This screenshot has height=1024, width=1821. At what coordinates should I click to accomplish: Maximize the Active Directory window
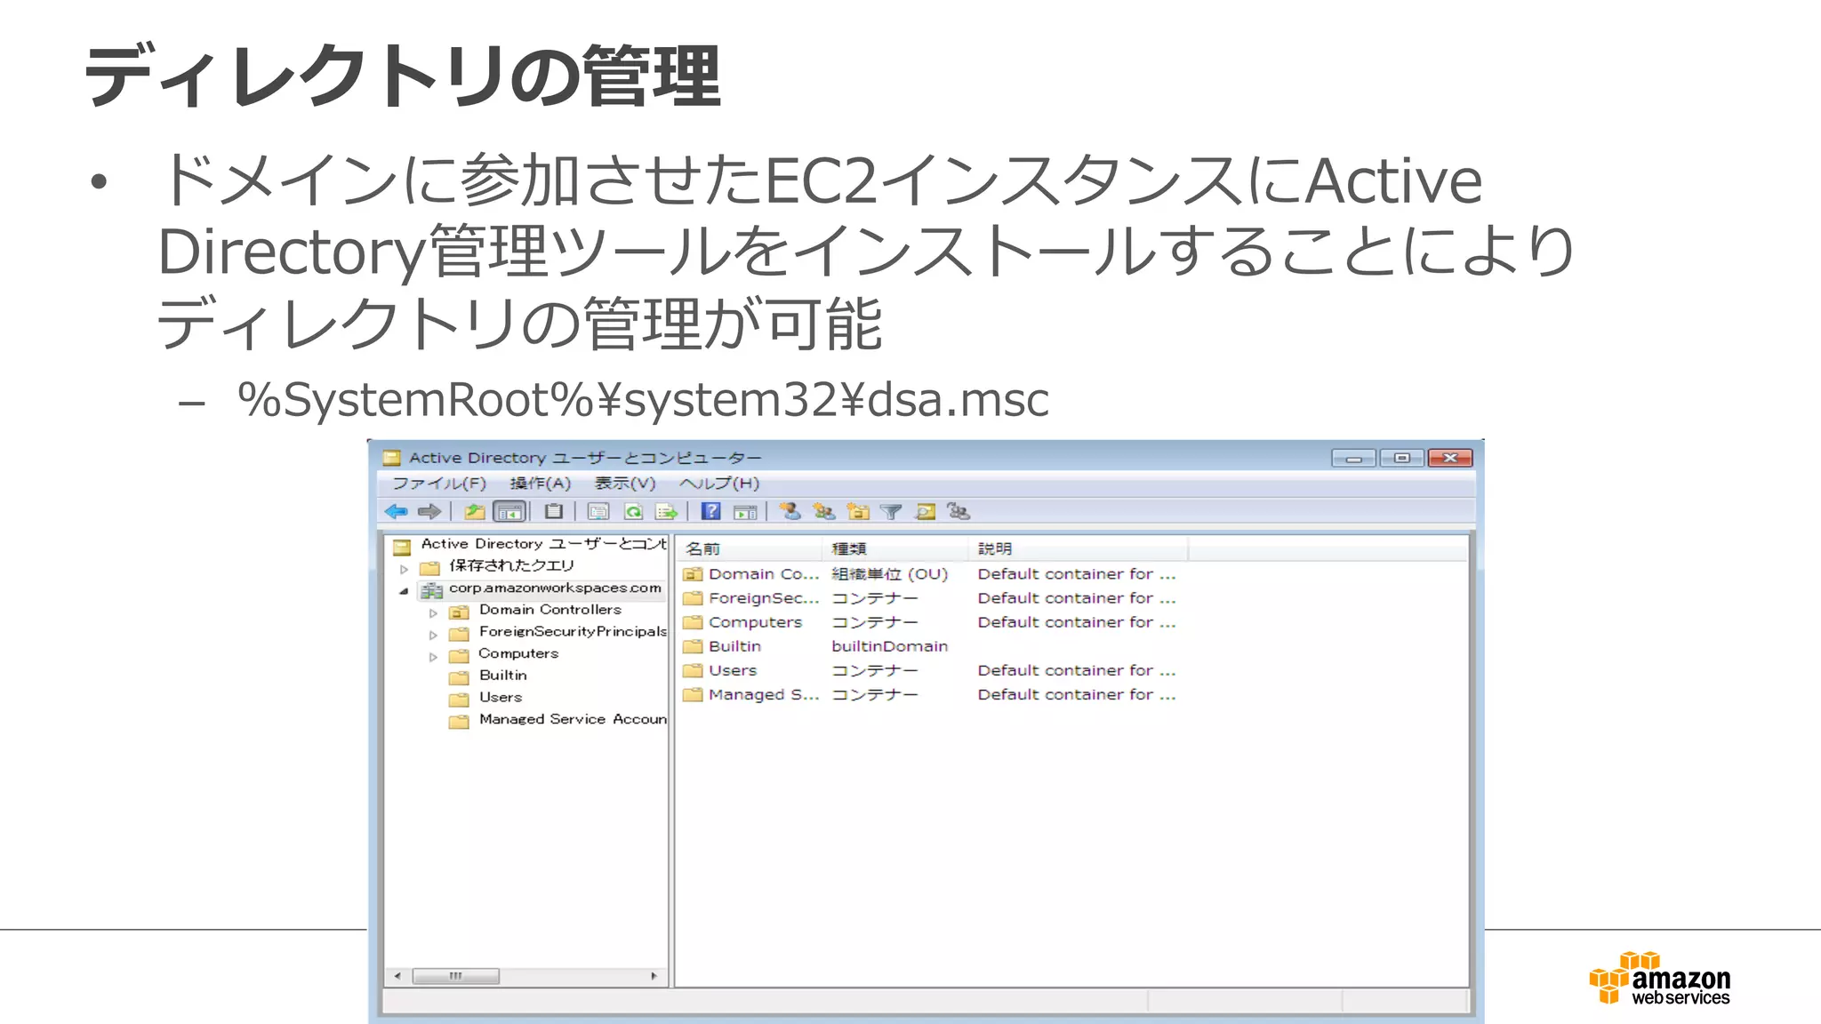(1401, 458)
